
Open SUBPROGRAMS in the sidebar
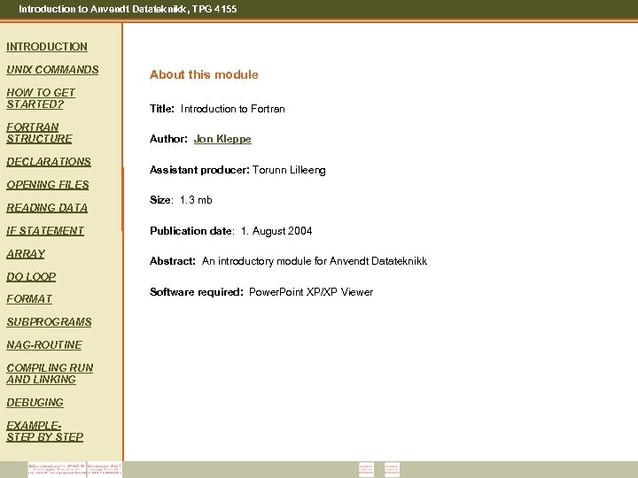[49, 322]
